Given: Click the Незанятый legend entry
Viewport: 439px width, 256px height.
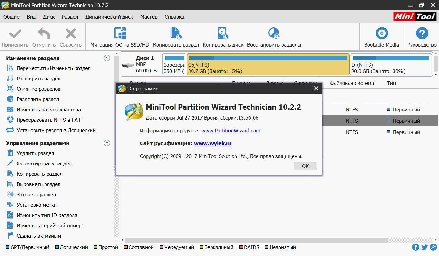Looking at the screenshot, I should click(x=280, y=247).
